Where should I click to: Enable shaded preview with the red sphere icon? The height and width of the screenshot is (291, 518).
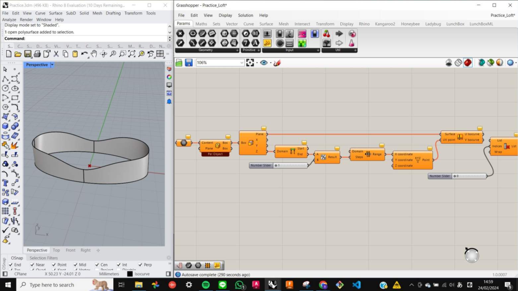coord(468,63)
